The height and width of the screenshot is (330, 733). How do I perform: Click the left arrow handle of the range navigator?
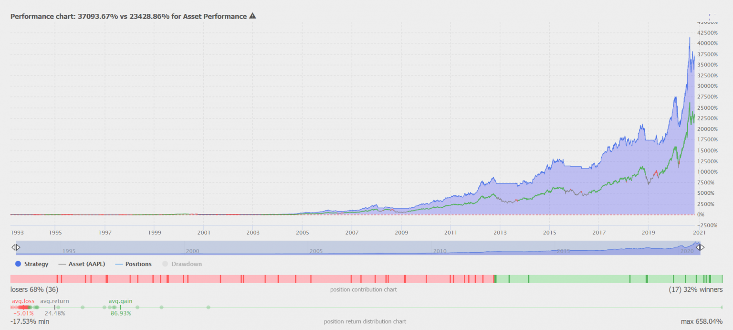click(16, 247)
